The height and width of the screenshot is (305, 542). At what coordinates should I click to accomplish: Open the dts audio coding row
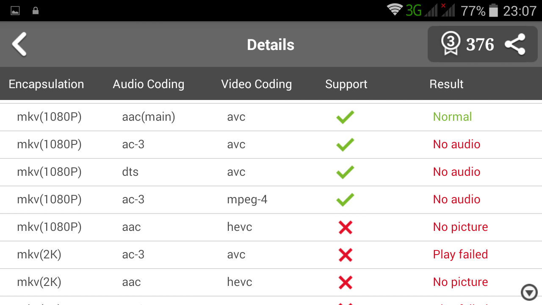[130, 172]
